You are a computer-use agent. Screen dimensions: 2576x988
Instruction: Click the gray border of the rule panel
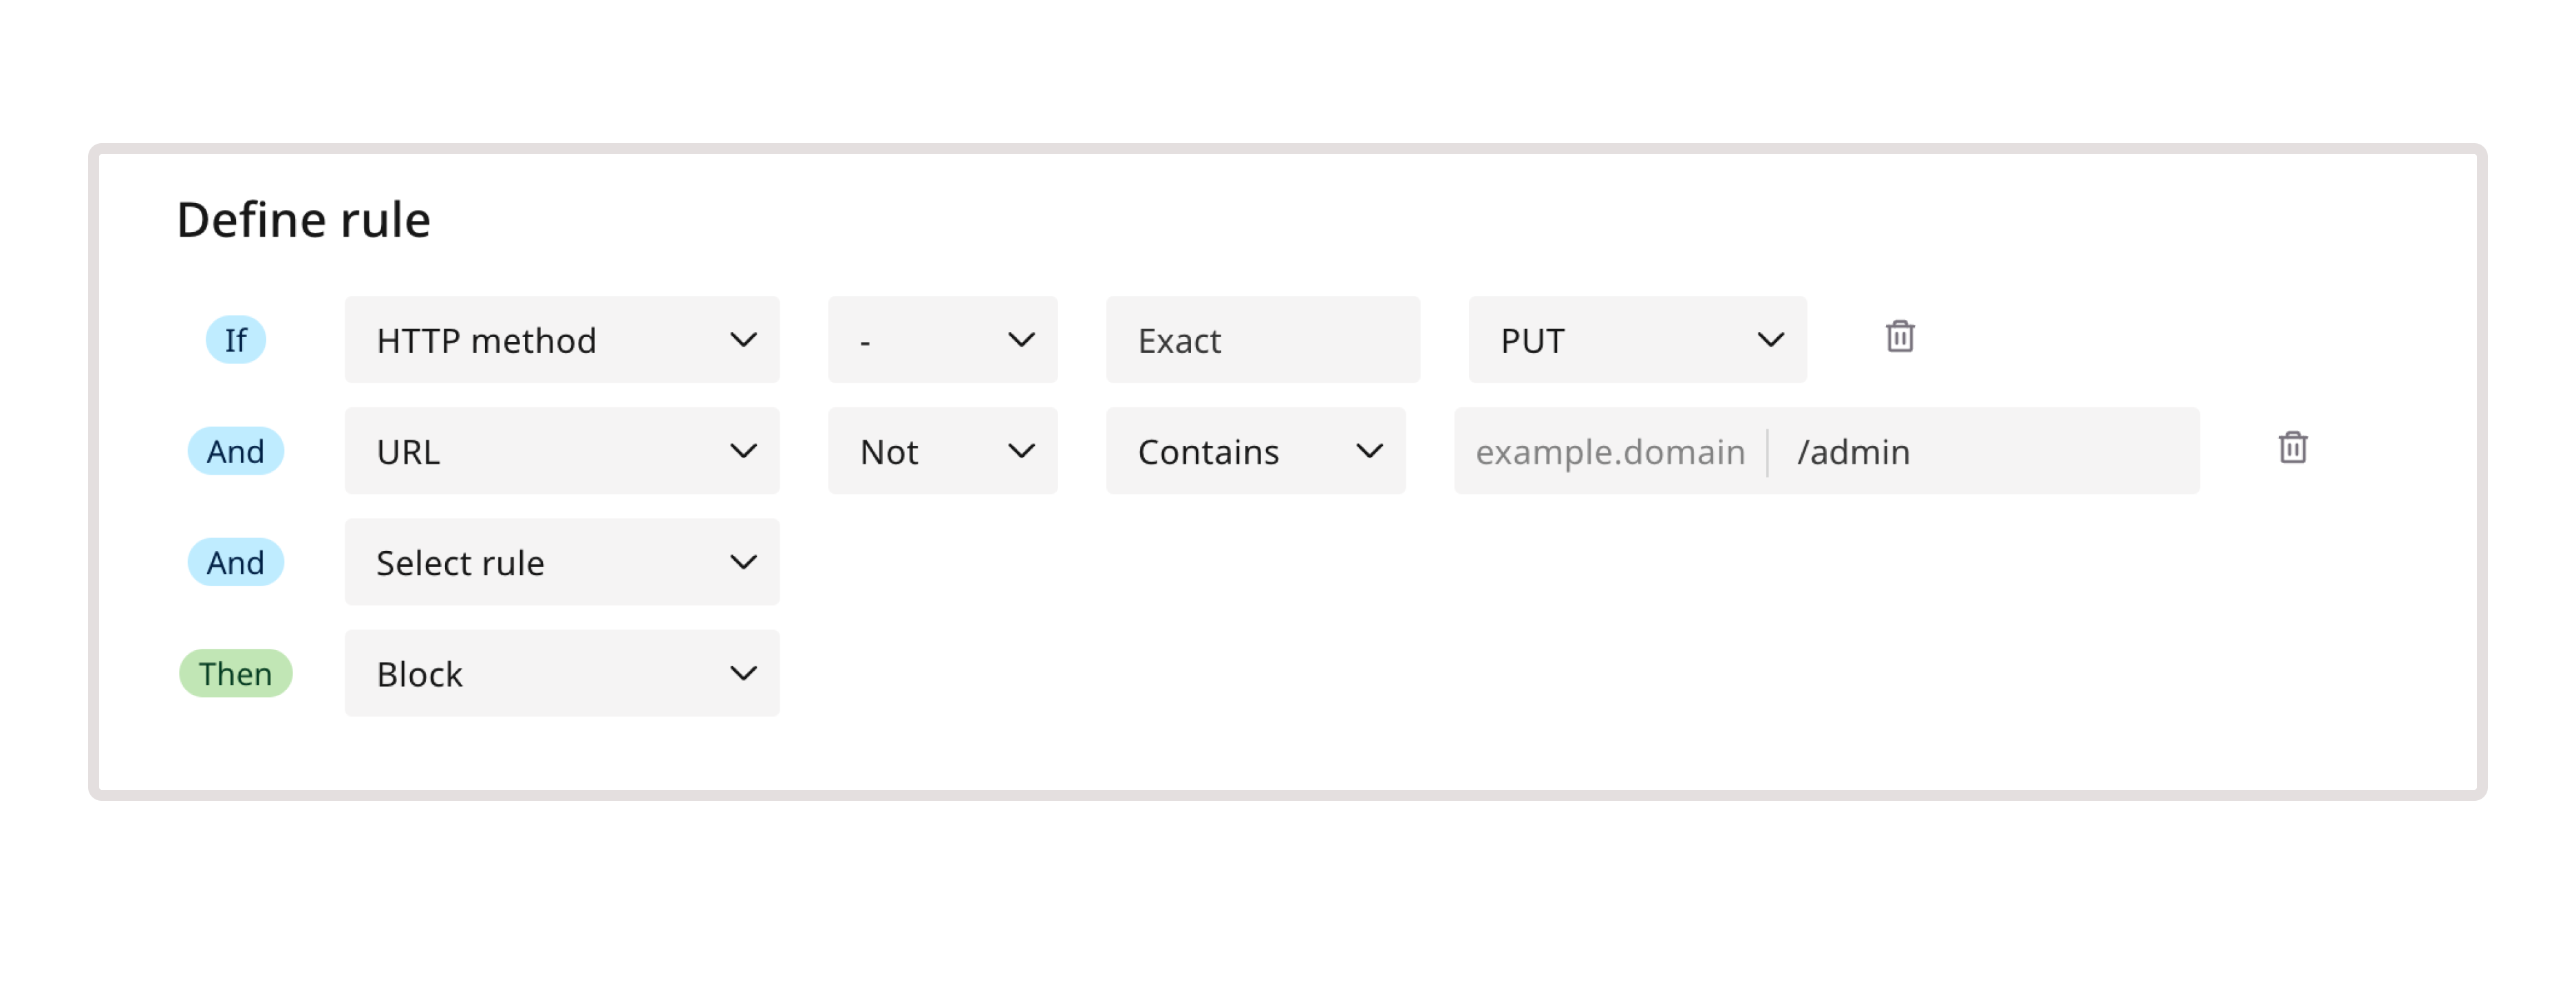coord(1288,148)
